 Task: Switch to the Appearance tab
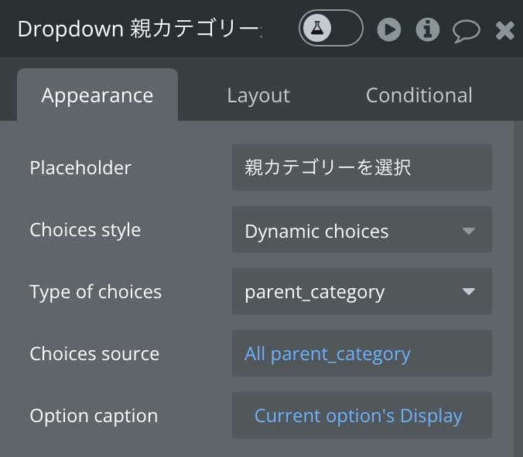point(97,95)
